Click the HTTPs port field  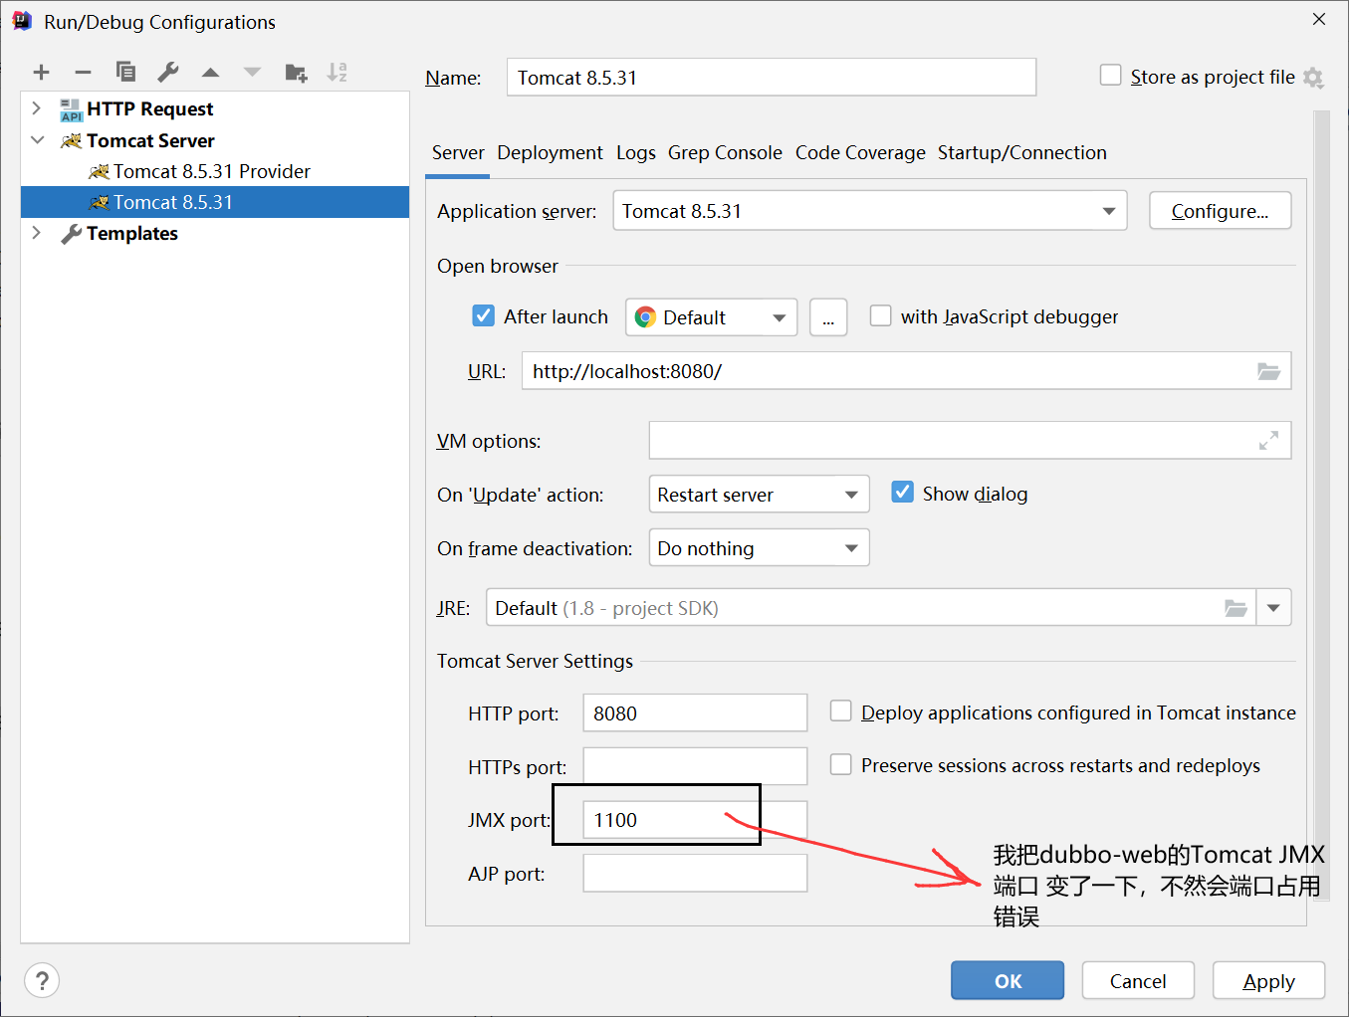pos(695,766)
